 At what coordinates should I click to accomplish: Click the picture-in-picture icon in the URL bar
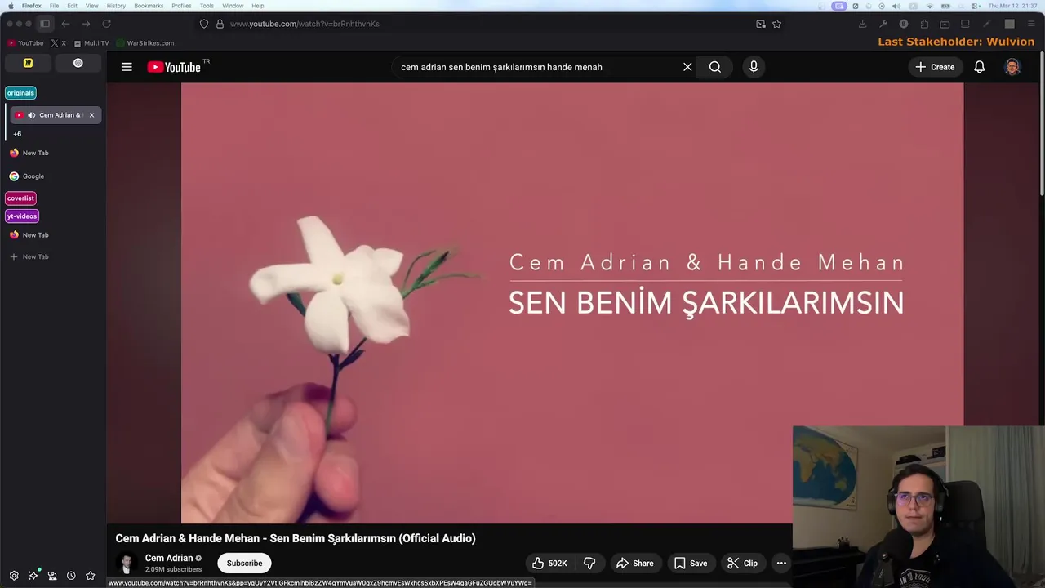[761, 24]
